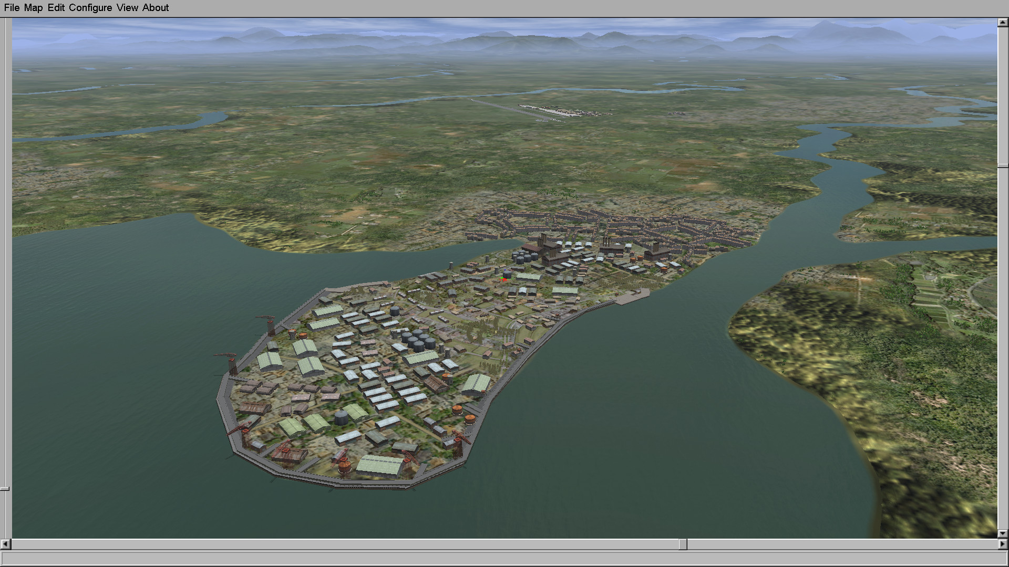Screen dimensions: 1009x567
Task: Click horizontal scrollbar track left of thumb
Action: click(x=342, y=544)
